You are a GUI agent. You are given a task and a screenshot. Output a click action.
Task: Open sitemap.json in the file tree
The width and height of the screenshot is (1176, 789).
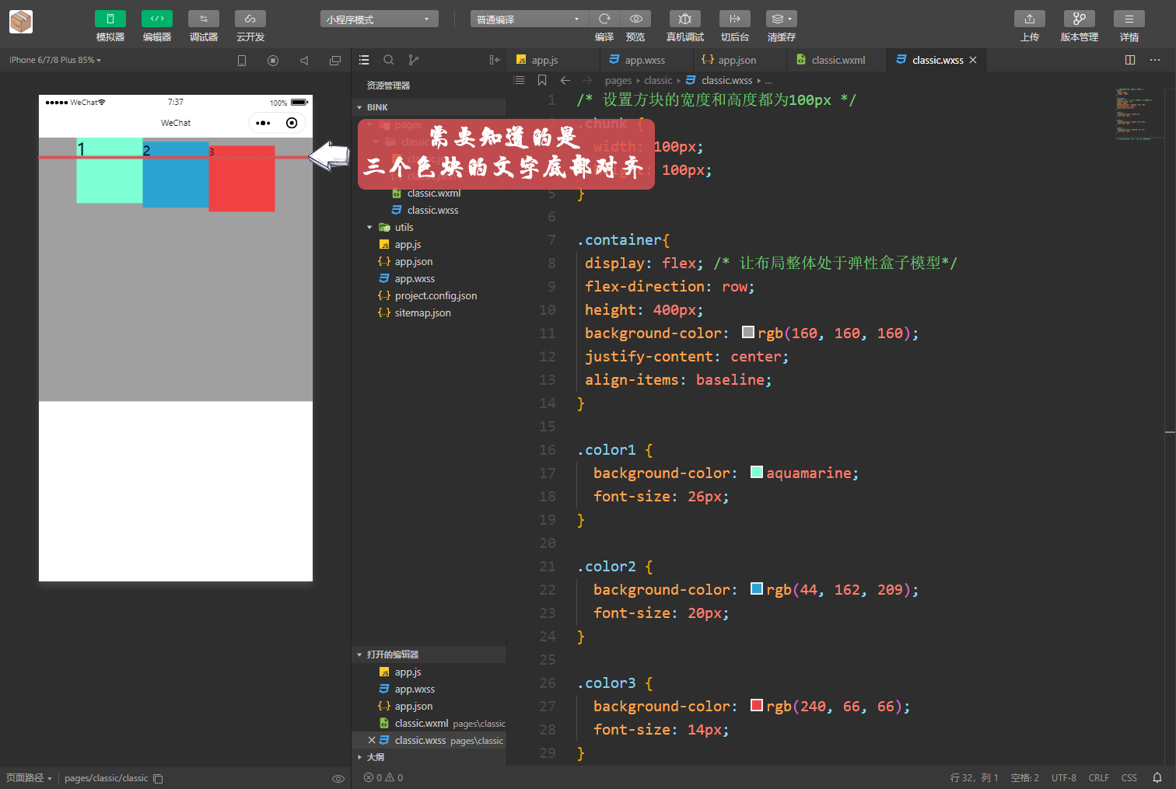tap(422, 313)
